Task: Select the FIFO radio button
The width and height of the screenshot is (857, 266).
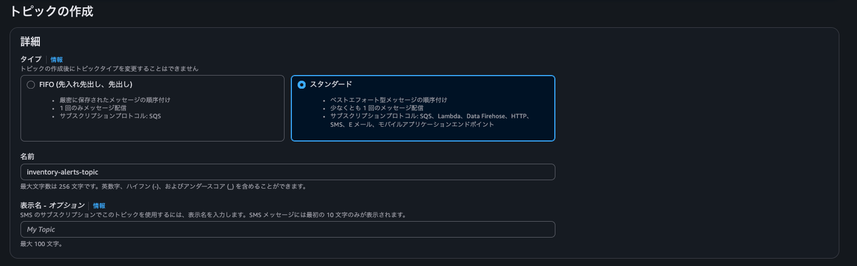Action: tap(31, 85)
